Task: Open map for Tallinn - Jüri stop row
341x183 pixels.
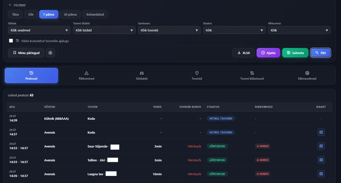Action: coord(321,160)
